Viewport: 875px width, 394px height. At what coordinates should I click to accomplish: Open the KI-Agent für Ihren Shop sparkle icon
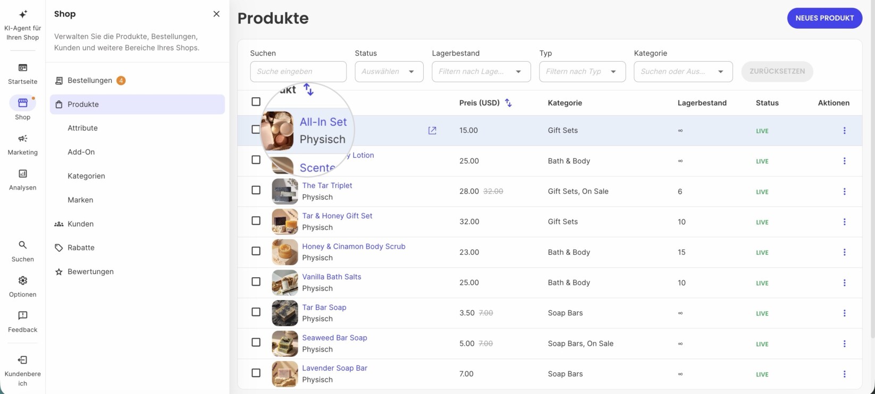(23, 14)
